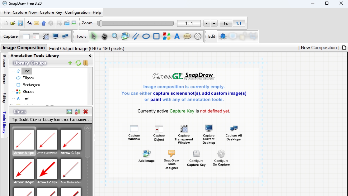Select Shapes group in library tree

coord(28,92)
